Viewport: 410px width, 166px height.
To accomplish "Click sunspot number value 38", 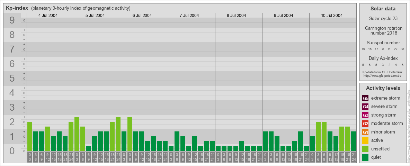I will coord(402,49).
